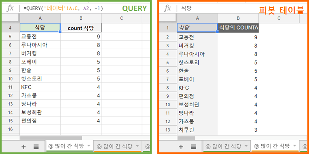
Task: Click 가츠몽 cell in QUERY window
Action: click(x=40, y=95)
